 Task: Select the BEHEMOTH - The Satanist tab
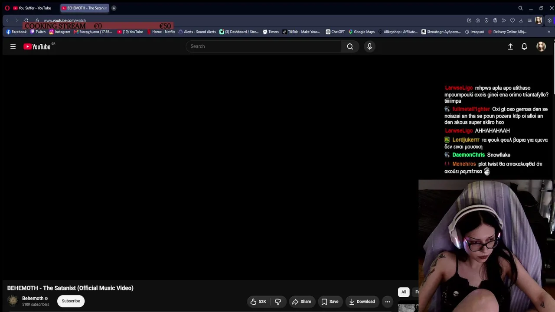click(84, 8)
